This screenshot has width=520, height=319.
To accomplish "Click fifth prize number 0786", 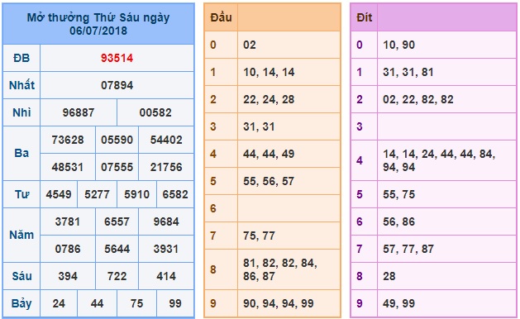I will point(68,249).
